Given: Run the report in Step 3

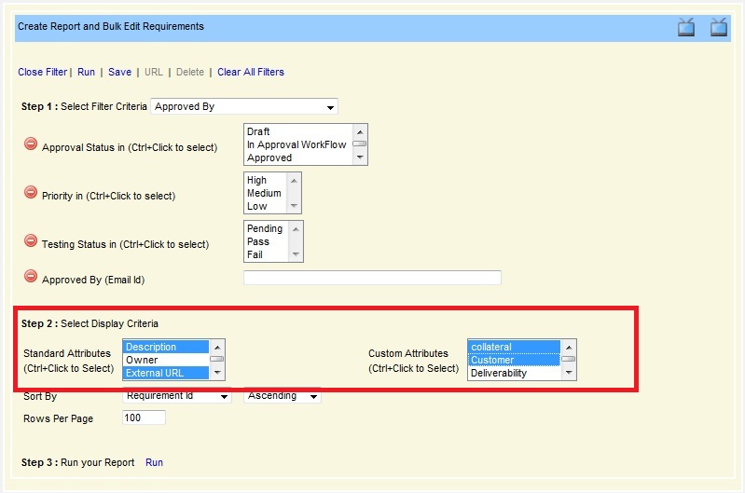Looking at the screenshot, I should [x=154, y=462].
